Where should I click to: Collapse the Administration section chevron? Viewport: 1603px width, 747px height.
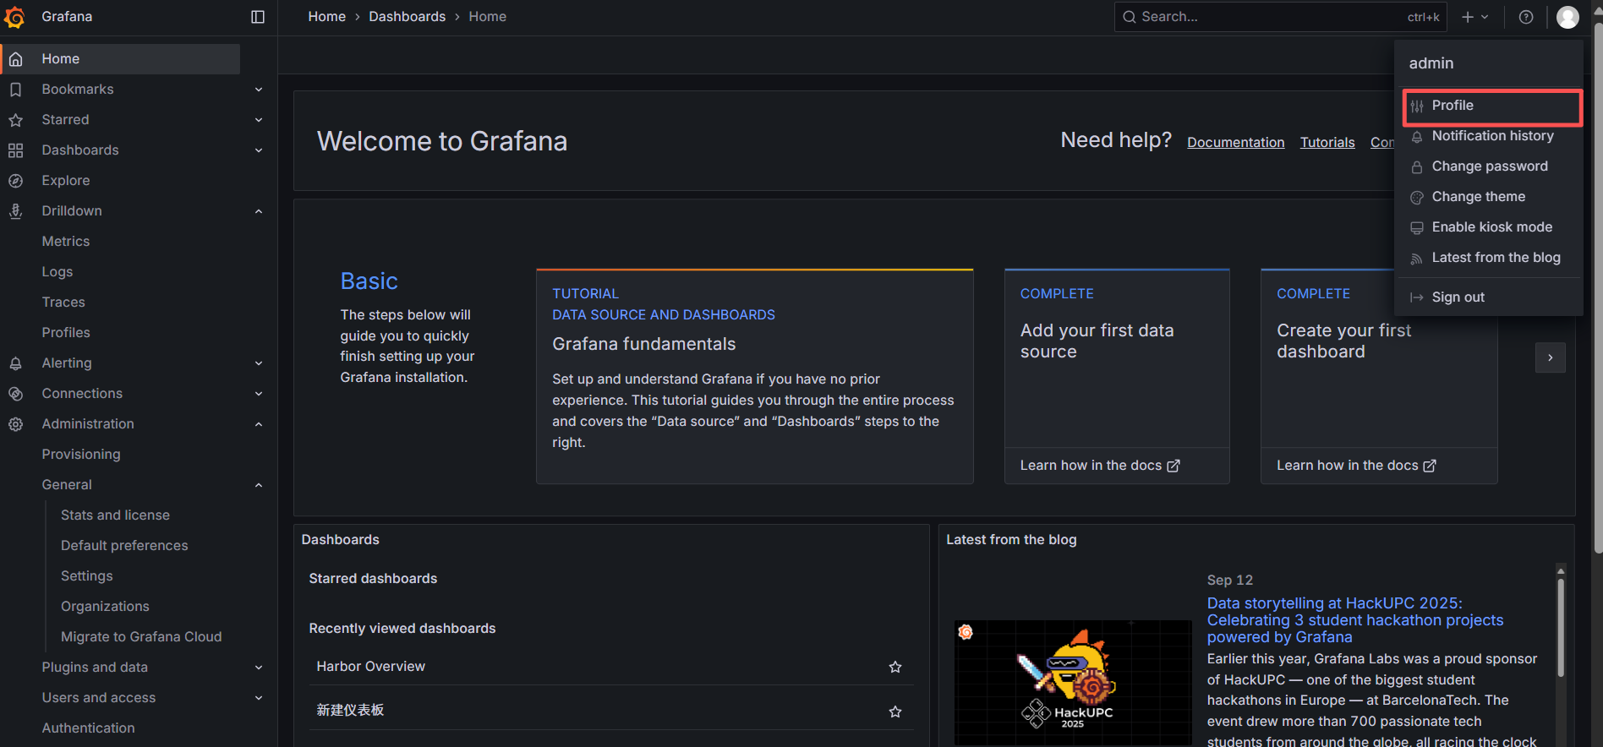tap(259, 424)
